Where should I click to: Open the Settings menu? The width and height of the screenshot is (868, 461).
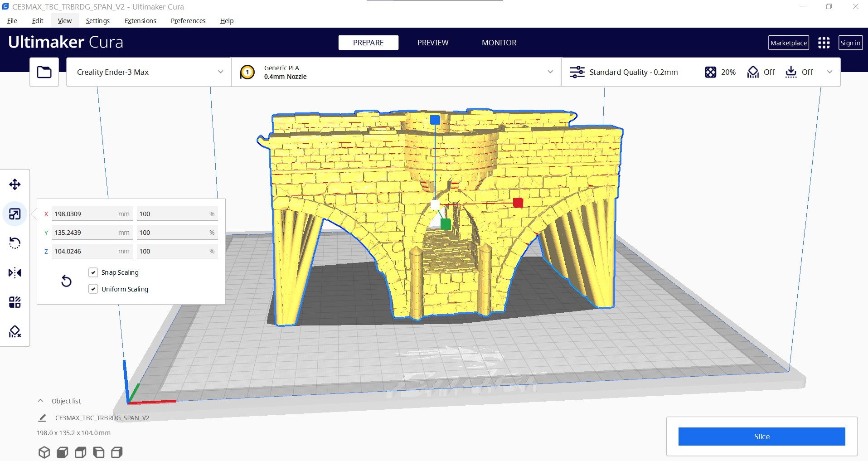[x=98, y=21]
